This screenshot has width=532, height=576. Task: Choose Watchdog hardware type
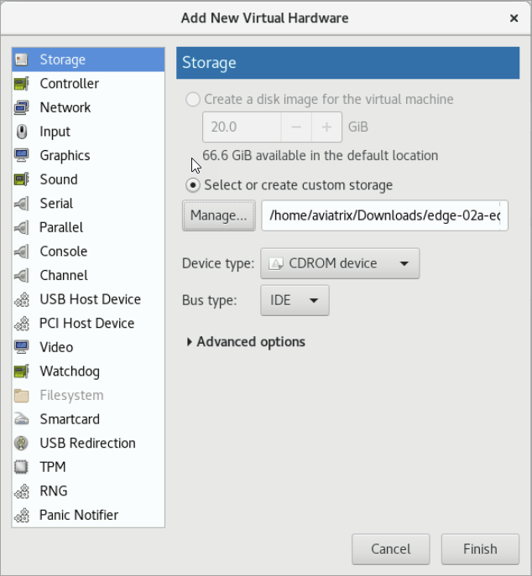[88, 371]
